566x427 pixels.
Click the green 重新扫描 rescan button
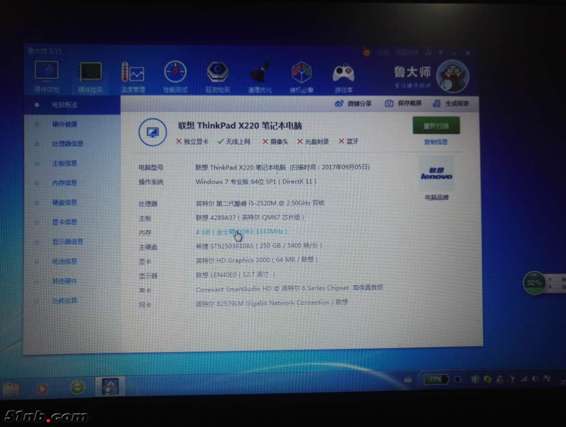click(436, 126)
